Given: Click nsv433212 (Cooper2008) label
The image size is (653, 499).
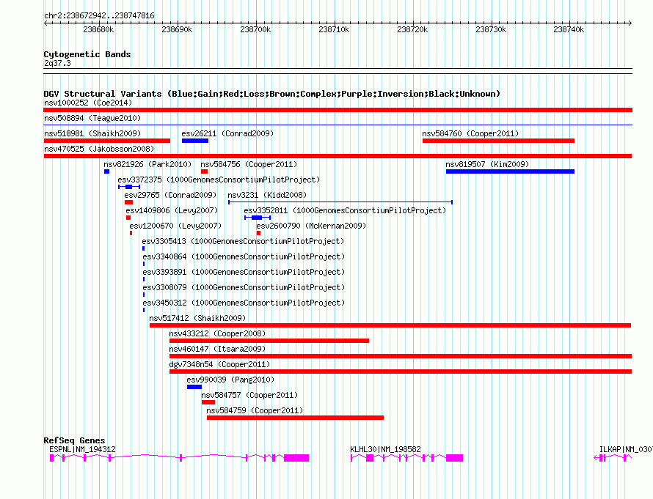Looking at the screenshot, I should click(x=217, y=333).
